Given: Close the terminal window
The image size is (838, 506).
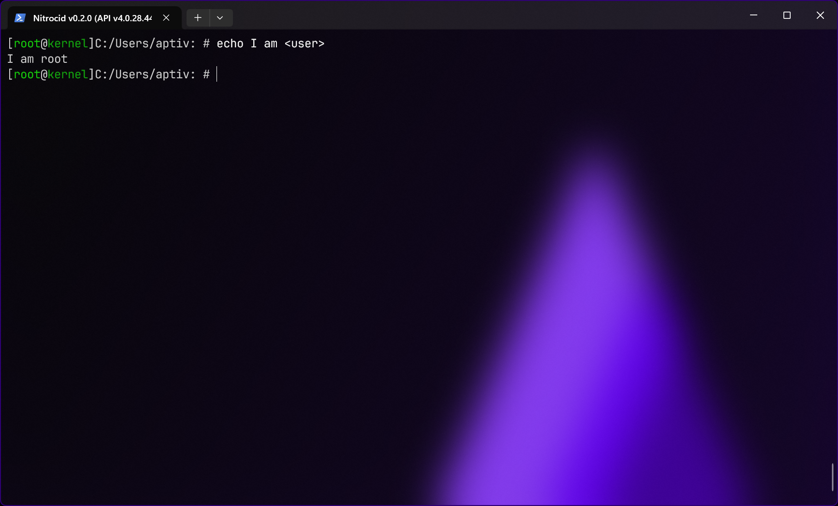Looking at the screenshot, I should [x=820, y=15].
